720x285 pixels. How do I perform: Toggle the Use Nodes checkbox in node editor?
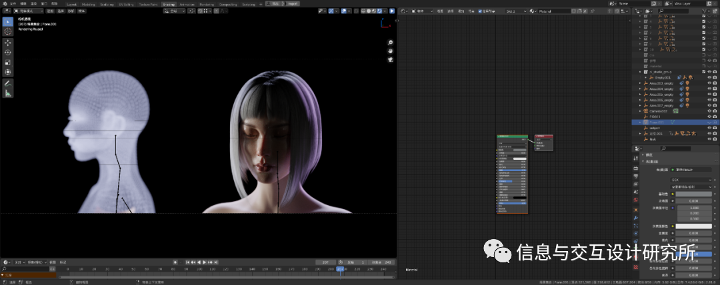coord(481,11)
